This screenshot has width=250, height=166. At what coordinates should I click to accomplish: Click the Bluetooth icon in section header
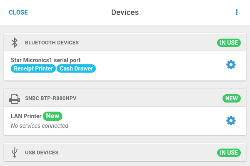tap(15, 43)
